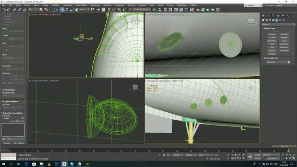Open the selection filter All dropdown

[33, 9]
